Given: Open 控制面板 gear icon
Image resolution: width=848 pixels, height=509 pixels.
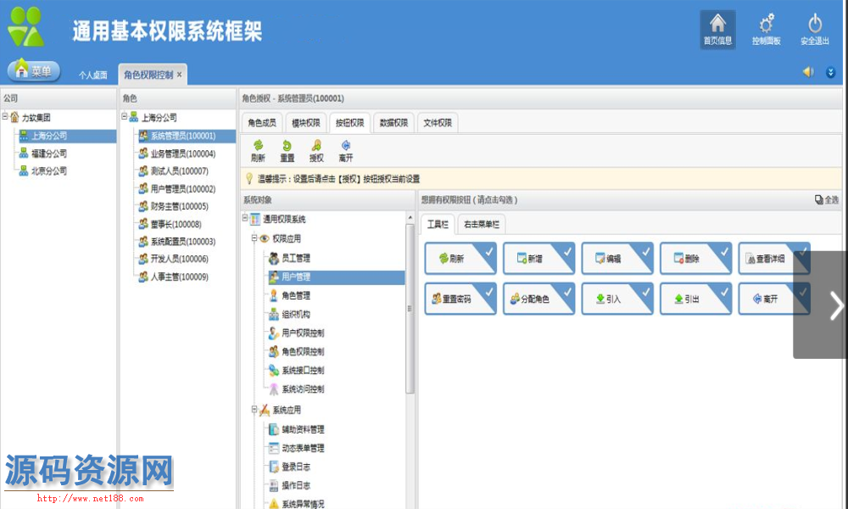Looking at the screenshot, I should (x=766, y=29).
